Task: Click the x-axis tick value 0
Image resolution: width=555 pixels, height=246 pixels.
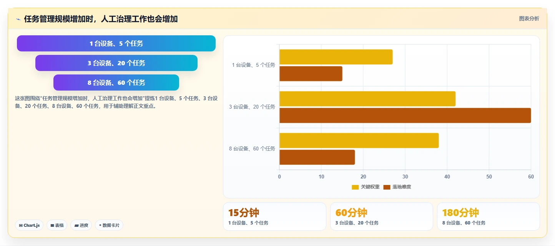Action: pyautogui.click(x=279, y=177)
